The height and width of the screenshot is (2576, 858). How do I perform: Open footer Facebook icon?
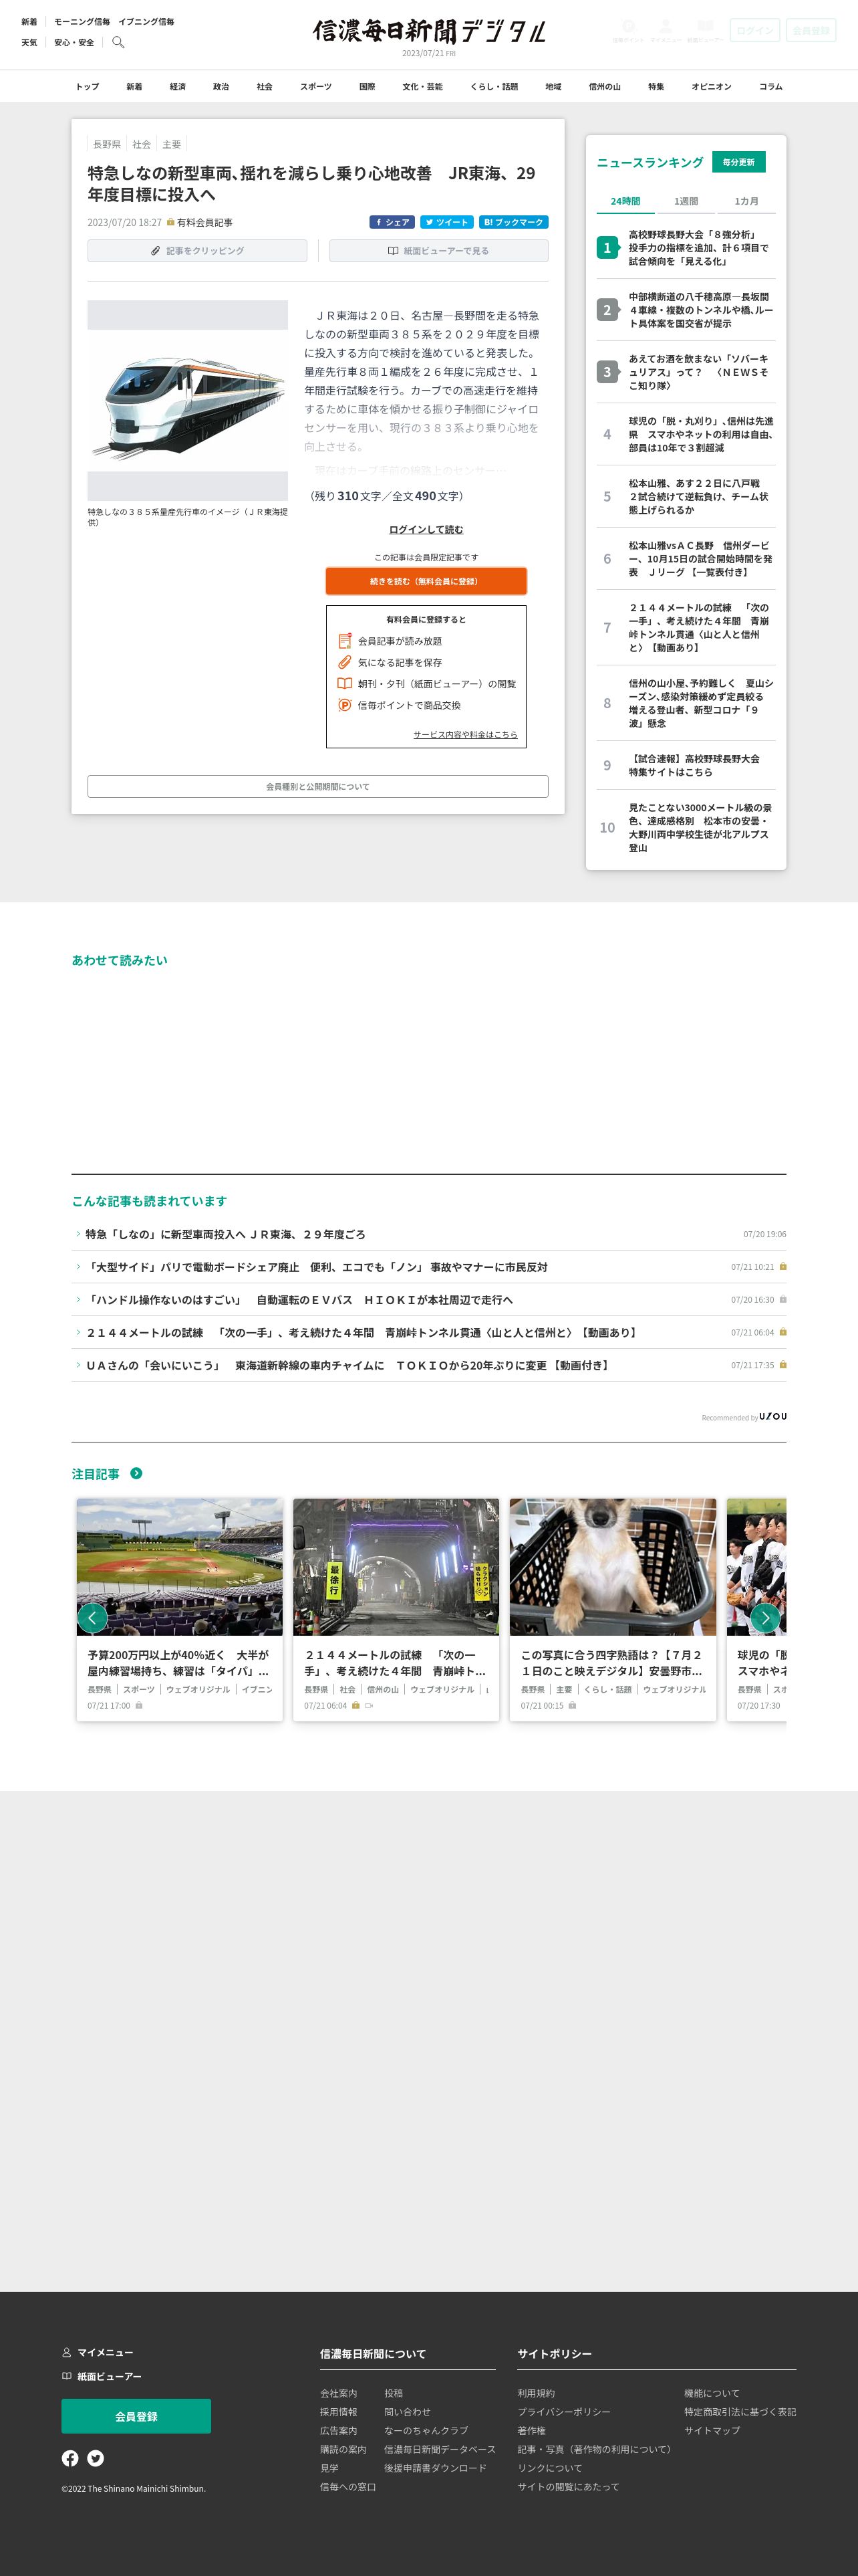70,2458
